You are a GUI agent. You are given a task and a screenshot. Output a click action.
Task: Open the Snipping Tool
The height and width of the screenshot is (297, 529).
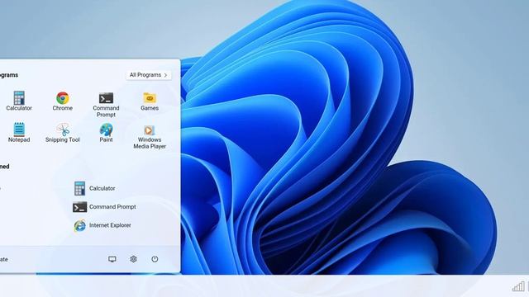click(x=63, y=133)
